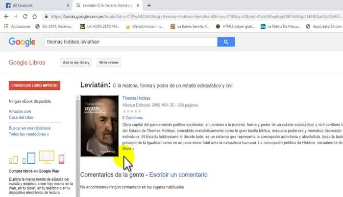Open the Aplicaciones apps grid bookmark

coord(17,26)
